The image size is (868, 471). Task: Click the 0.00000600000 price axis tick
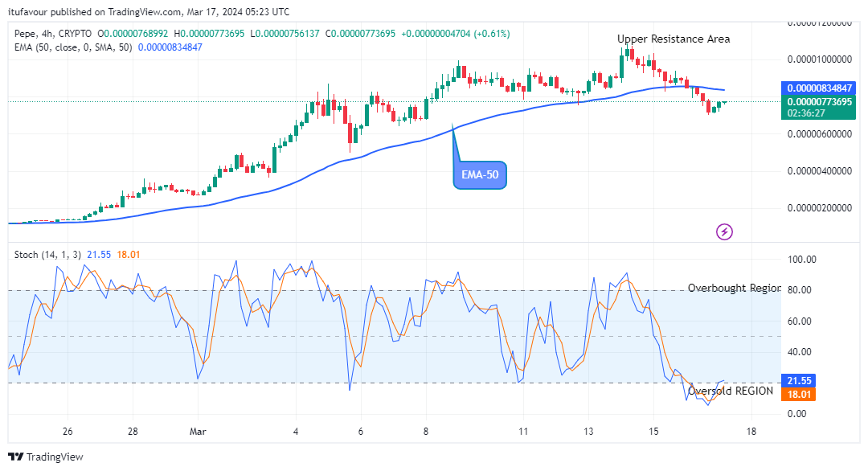(x=819, y=134)
